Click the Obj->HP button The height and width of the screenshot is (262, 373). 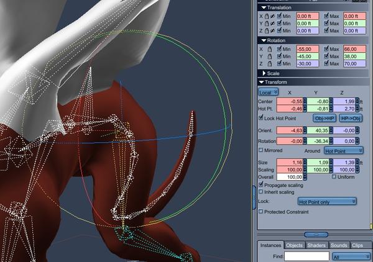click(325, 119)
